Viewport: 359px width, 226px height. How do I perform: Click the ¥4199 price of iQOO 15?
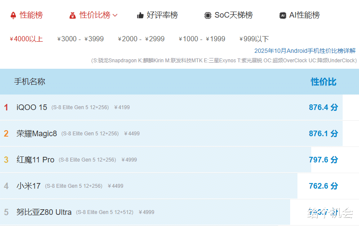[122, 107]
